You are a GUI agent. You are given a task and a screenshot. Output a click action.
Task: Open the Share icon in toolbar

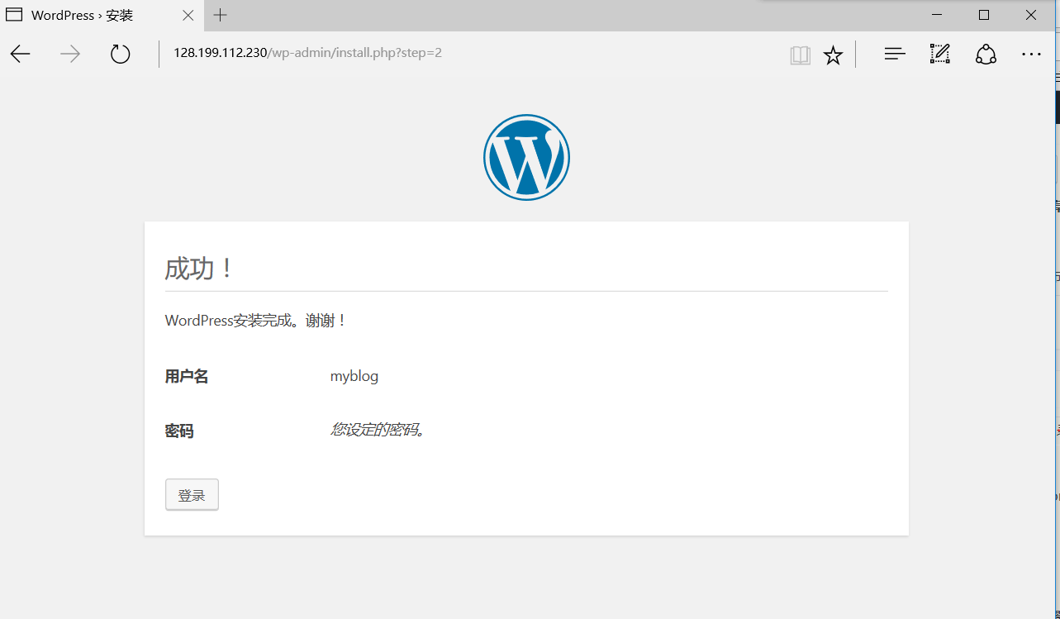pos(986,55)
